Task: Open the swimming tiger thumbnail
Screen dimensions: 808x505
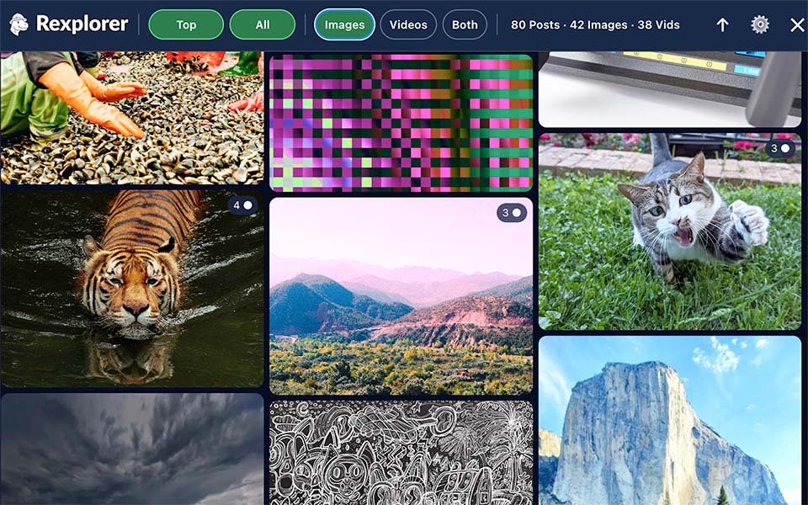Action: (130, 290)
